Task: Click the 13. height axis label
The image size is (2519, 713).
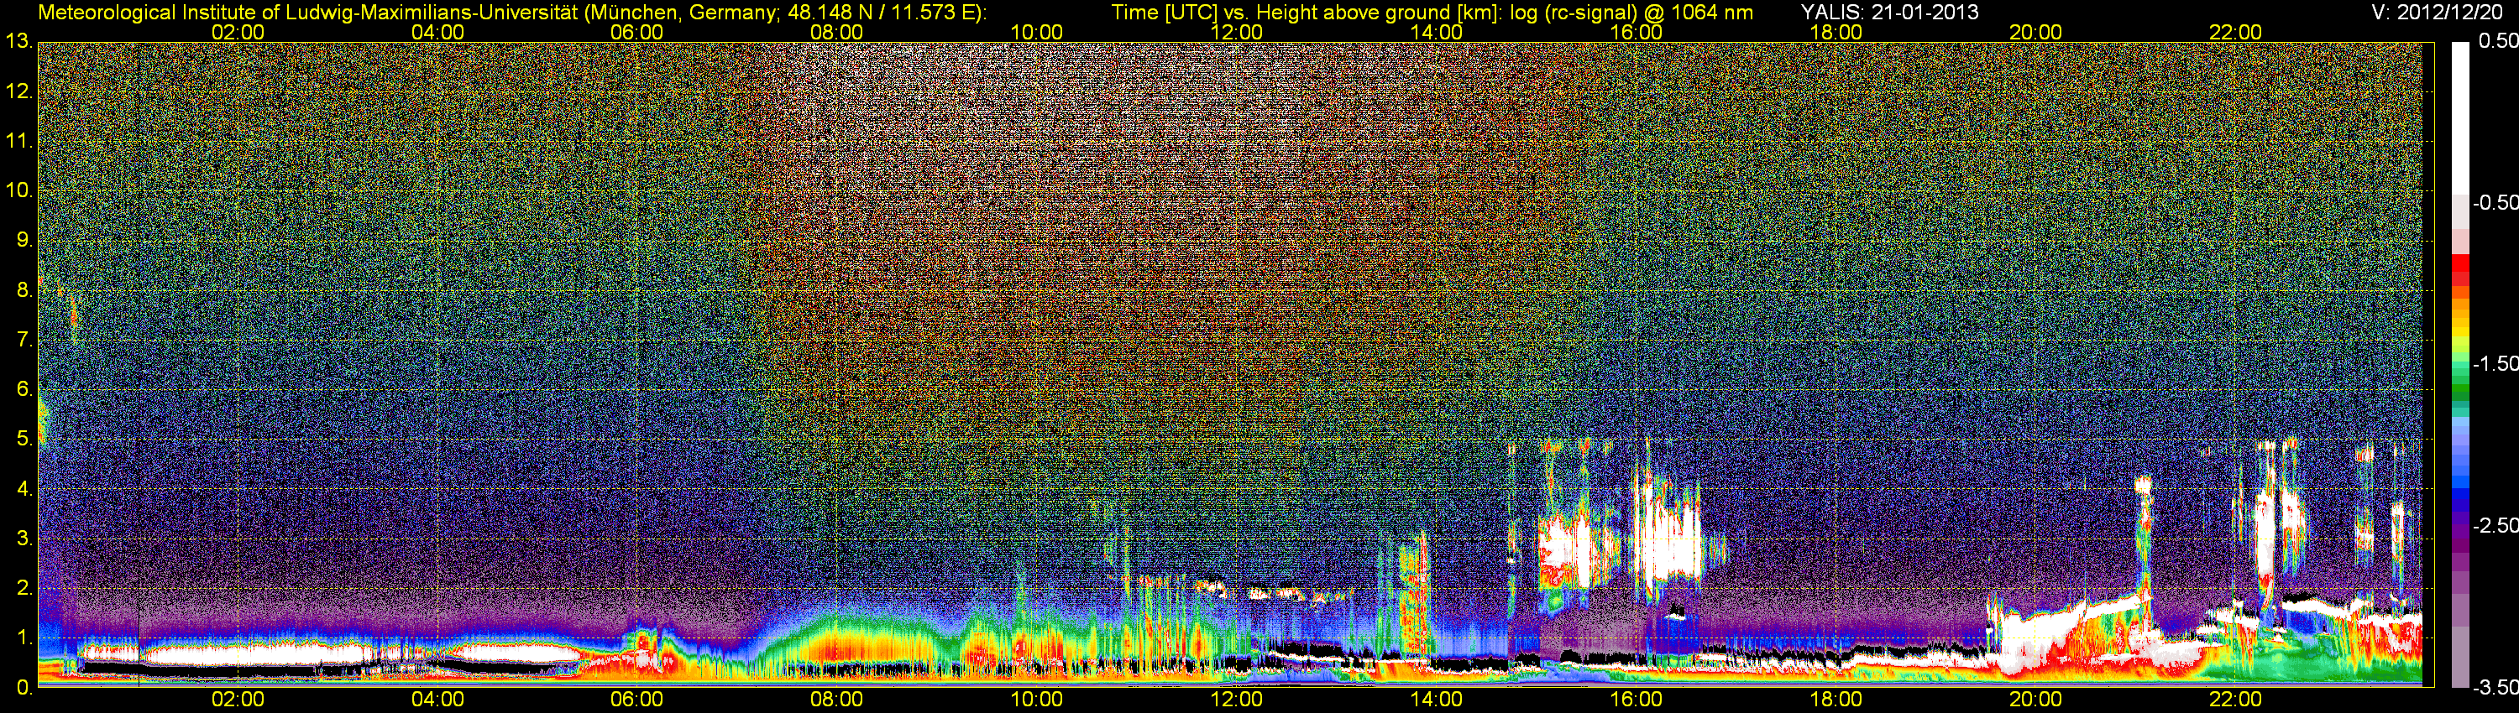Action: click(x=18, y=41)
